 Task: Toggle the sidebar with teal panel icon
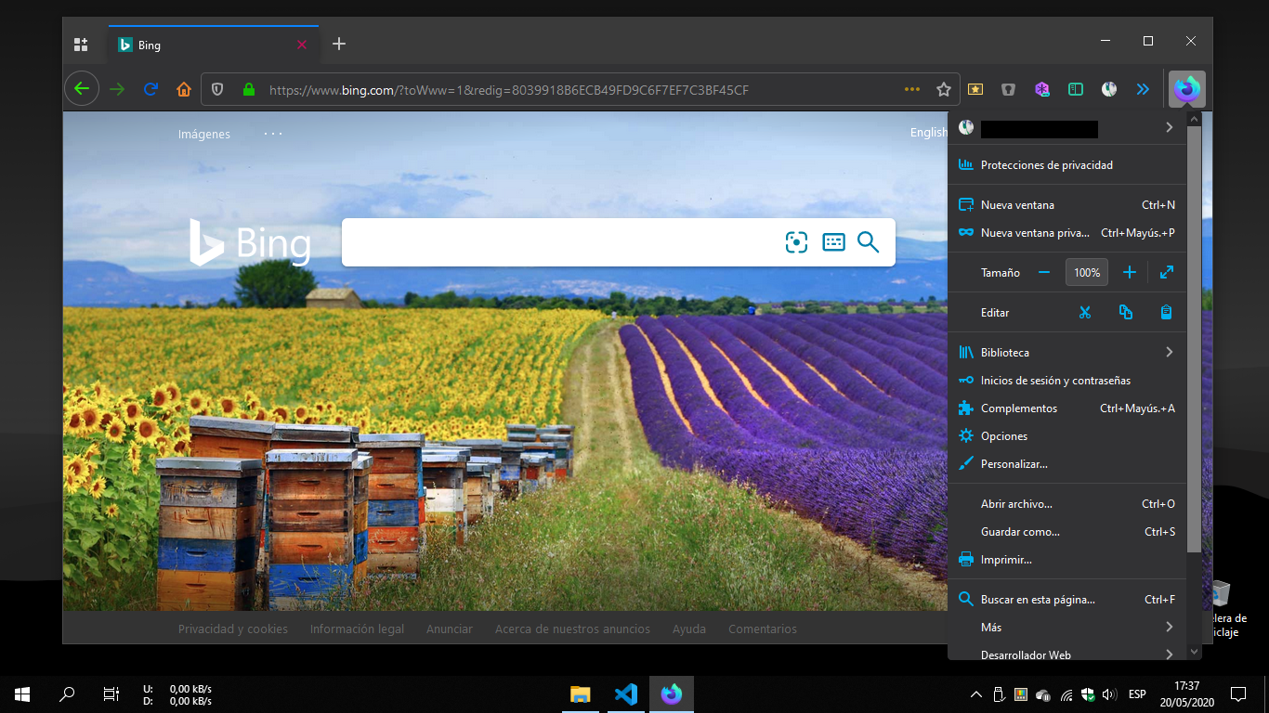[x=1076, y=89]
